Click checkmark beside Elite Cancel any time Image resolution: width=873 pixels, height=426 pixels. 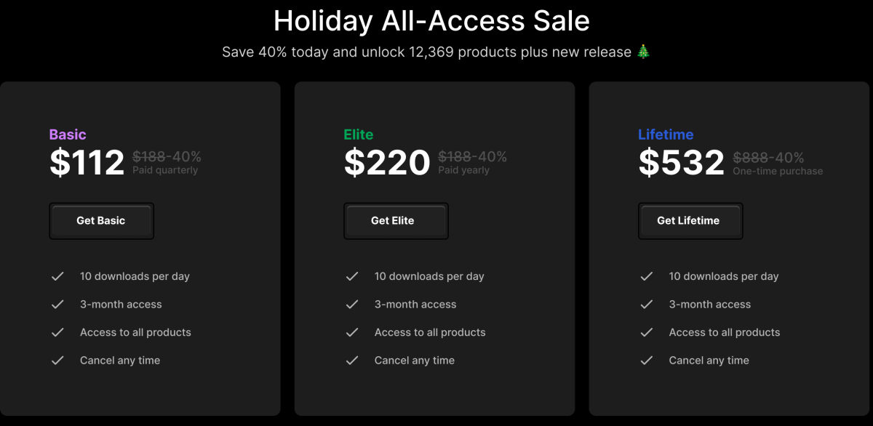pyautogui.click(x=352, y=361)
